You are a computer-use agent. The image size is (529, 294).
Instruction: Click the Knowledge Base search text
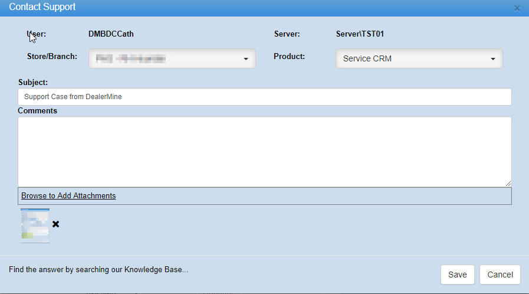[98, 270]
